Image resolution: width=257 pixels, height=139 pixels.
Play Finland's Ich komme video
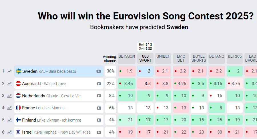point(99,120)
